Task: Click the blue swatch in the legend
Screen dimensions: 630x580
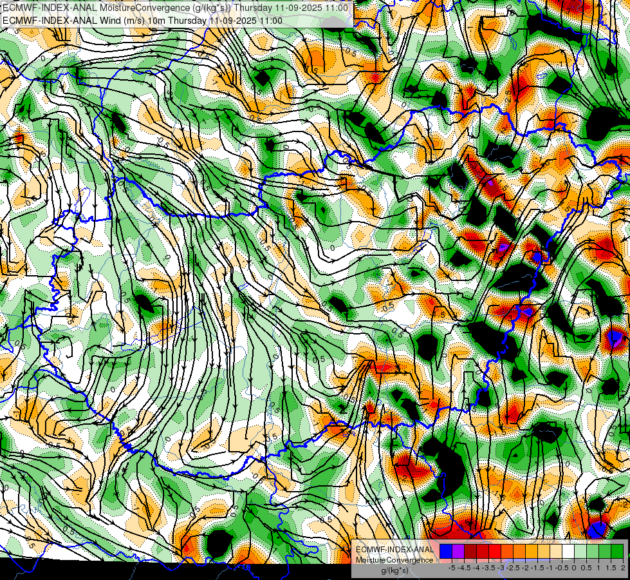Action: pos(446,551)
